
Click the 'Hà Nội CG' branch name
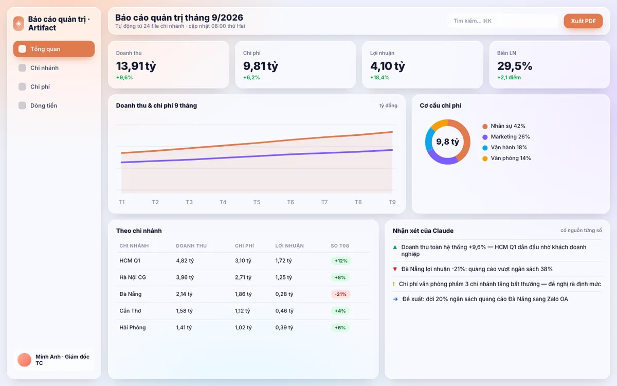click(133, 277)
